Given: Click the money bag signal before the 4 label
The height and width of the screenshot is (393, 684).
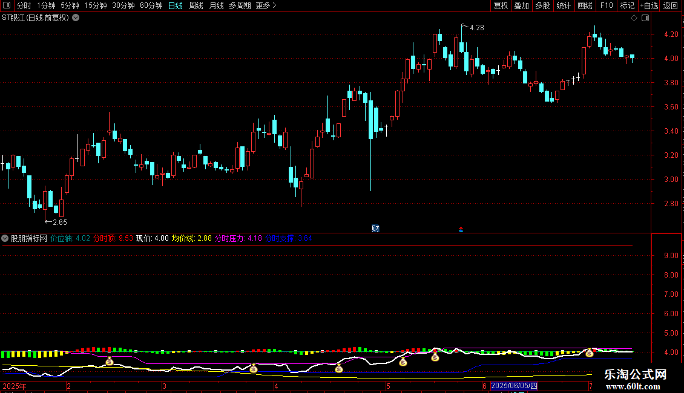Looking at the screenshot, I should pyautogui.click(x=254, y=369).
